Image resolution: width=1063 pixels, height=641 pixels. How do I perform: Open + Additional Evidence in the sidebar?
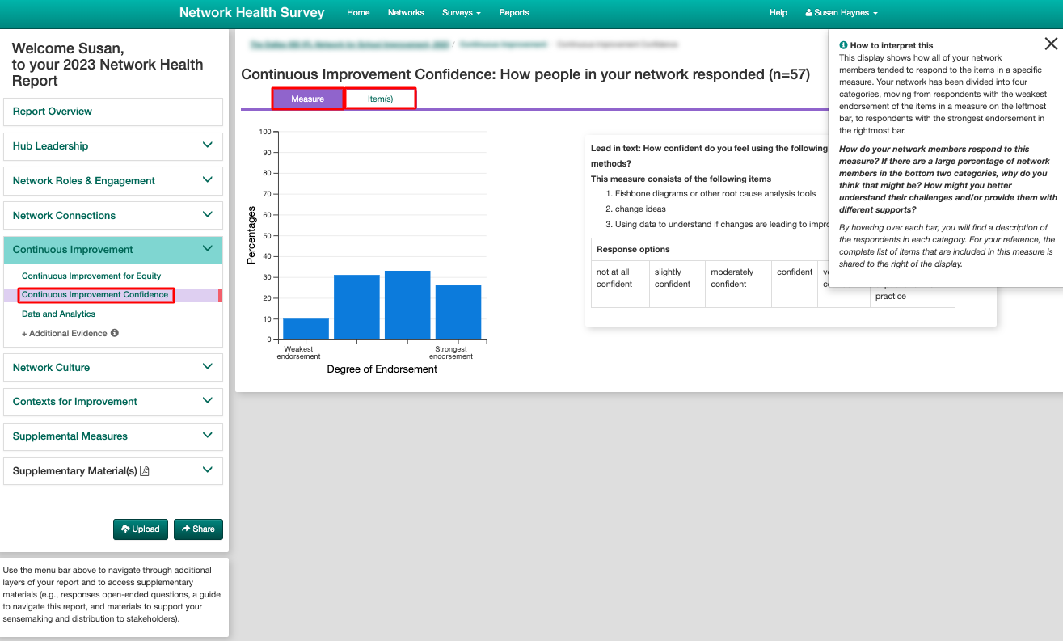[x=65, y=334]
